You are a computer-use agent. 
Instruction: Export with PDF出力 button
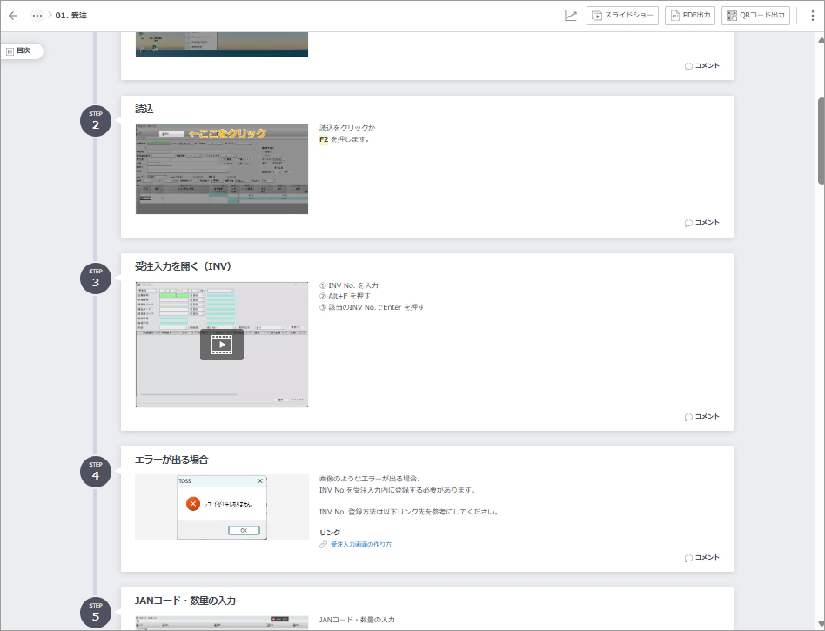690,16
